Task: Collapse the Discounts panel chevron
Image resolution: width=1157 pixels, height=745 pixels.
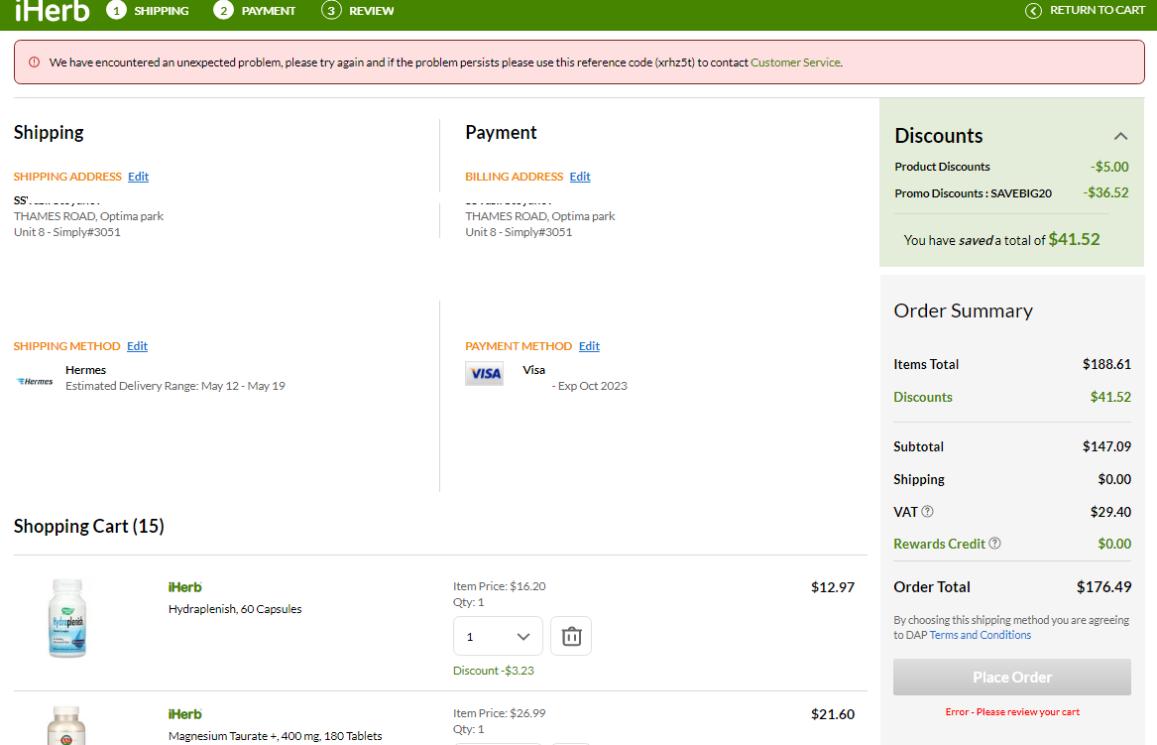Action: click(x=1120, y=136)
